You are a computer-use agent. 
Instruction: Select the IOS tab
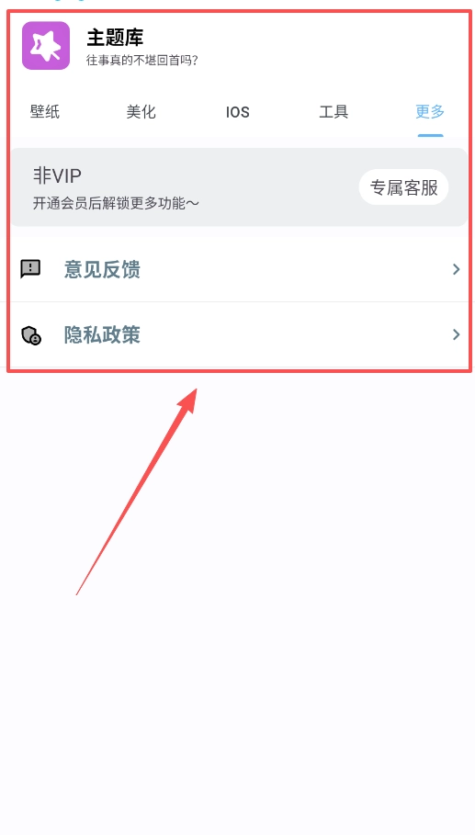(x=237, y=112)
